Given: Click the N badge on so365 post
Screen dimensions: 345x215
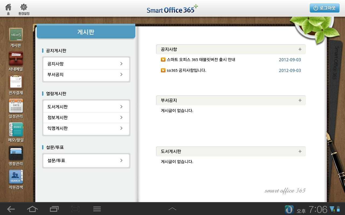Looking at the screenshot, I should point(163,70).
